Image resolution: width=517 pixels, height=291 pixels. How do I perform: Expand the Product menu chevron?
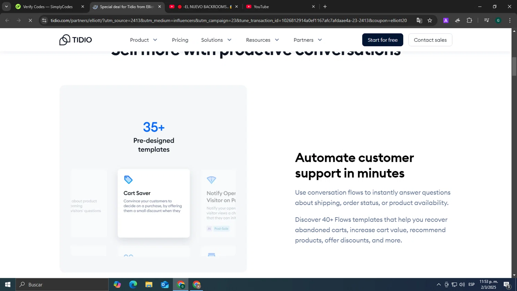point(155,40)
